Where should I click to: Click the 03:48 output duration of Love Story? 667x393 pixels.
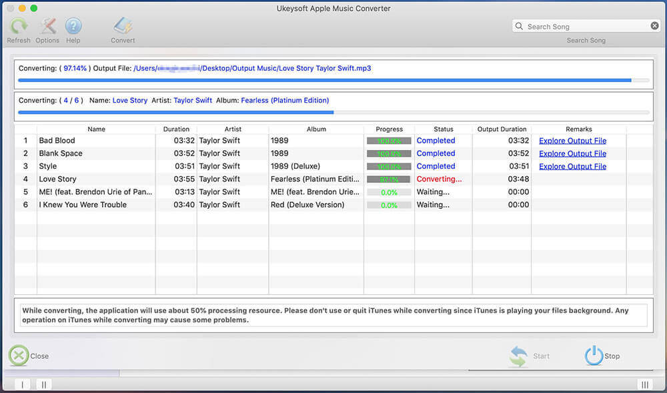(x=518, y=179)
